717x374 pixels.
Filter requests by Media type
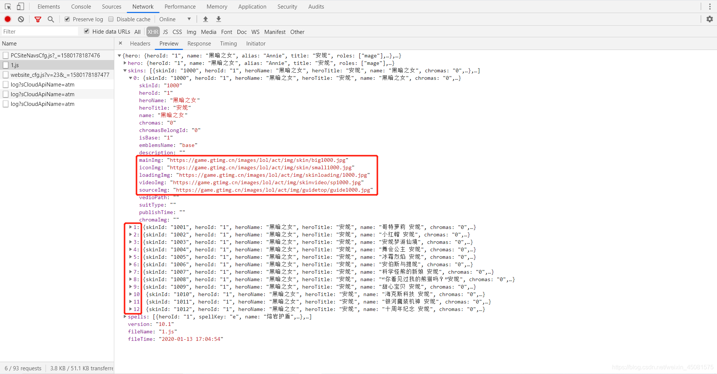pyautogui.click(x=209, y=32)
